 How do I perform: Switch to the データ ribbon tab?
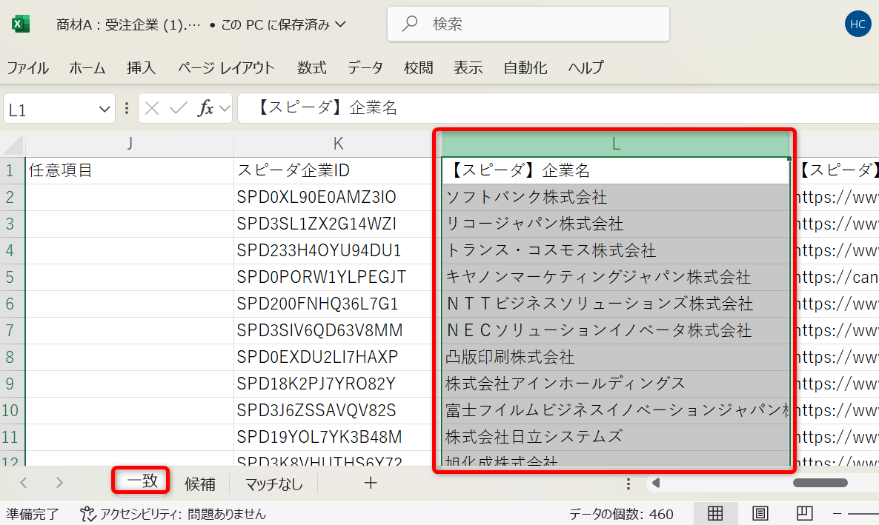click(x=365, y=67)
